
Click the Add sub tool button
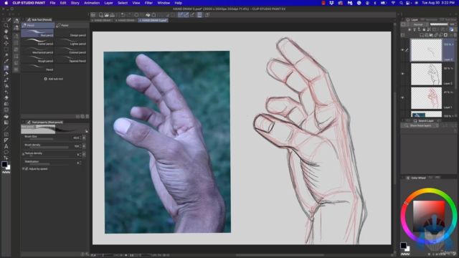click(54, 79)
